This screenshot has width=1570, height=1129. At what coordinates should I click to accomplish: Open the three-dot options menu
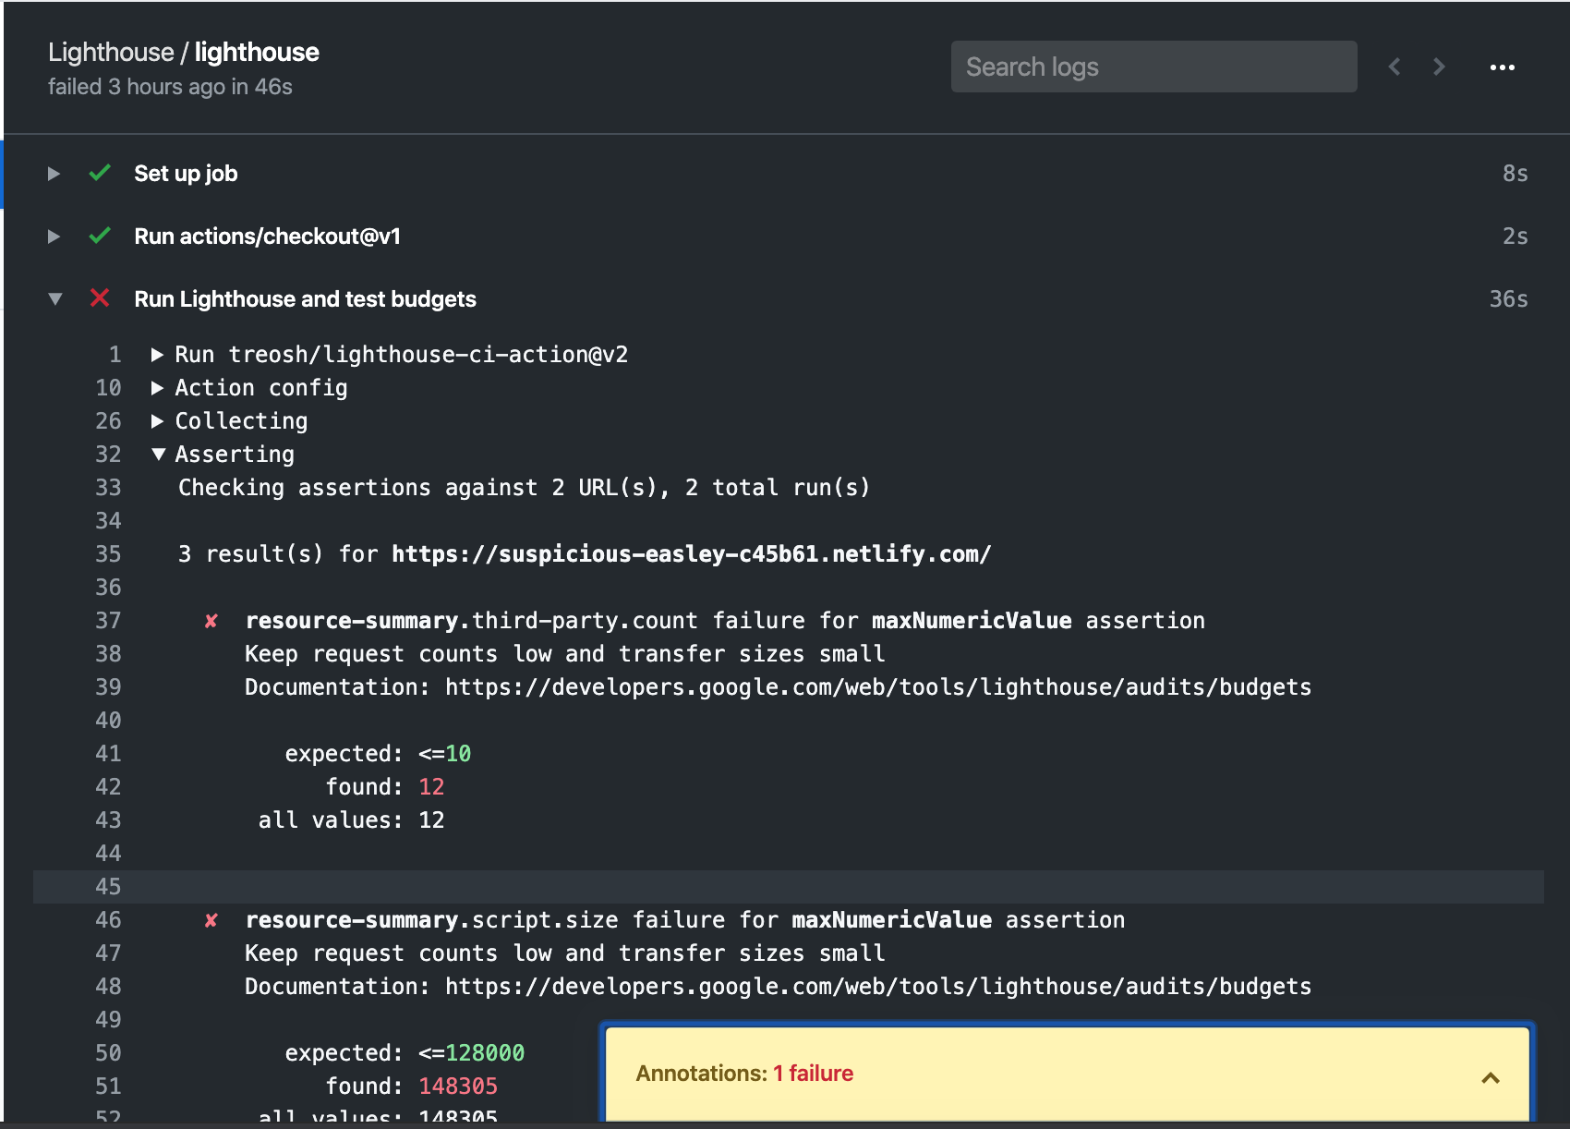1503,67
